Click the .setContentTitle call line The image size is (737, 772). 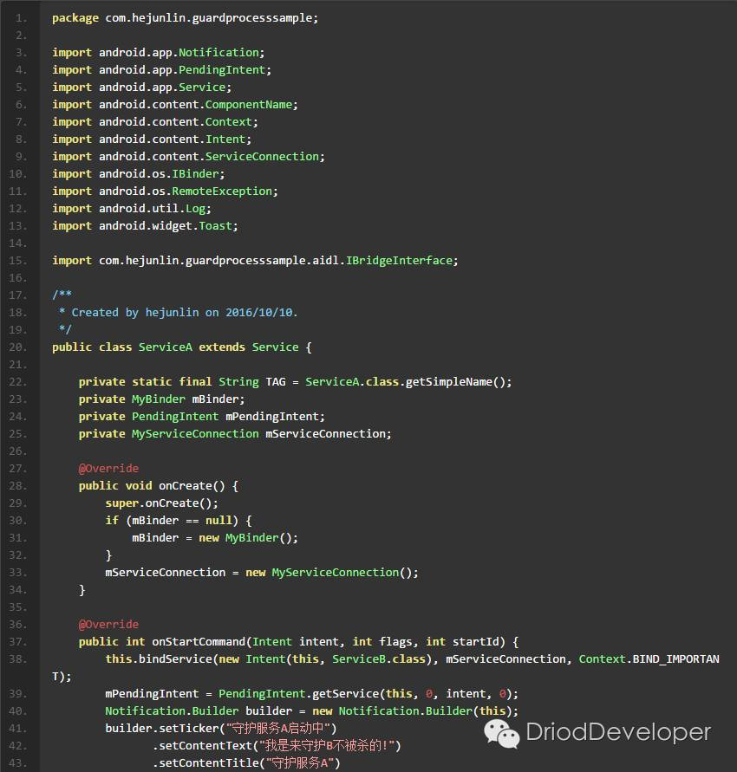[x=246, y=763]
